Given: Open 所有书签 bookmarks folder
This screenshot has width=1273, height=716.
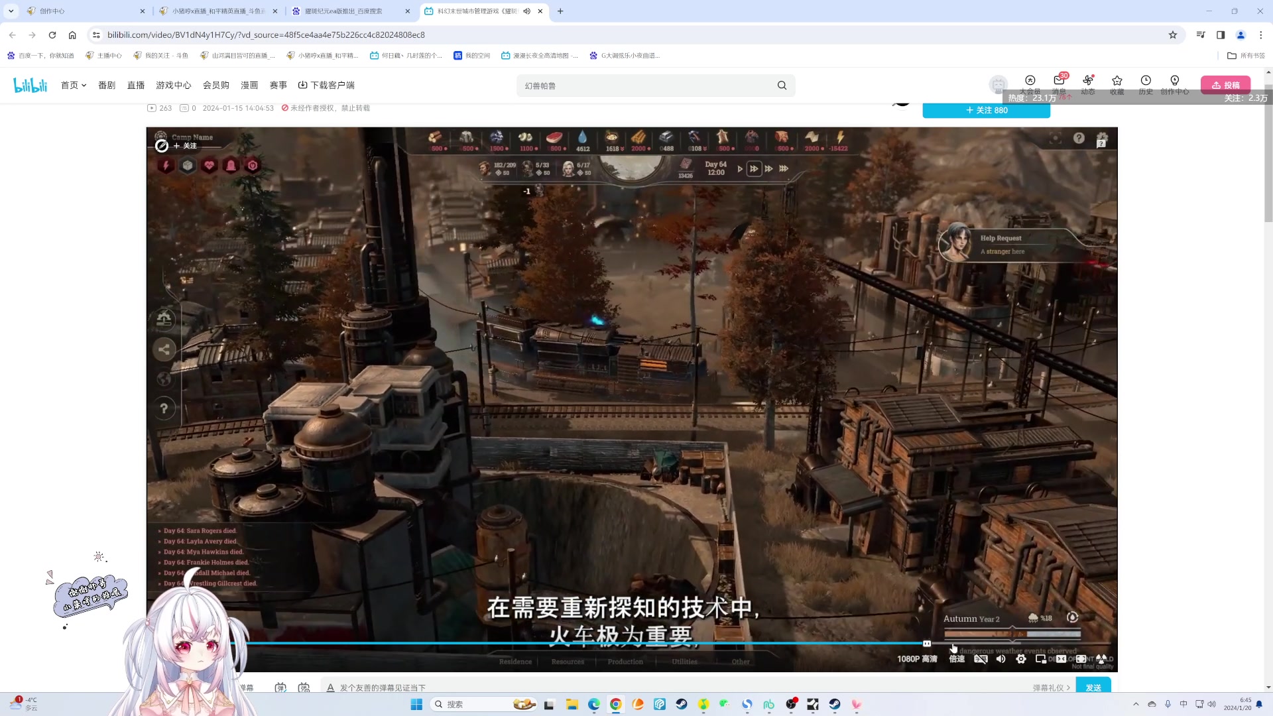Looking at the screenshot, I should pyautogui.click(x=1246, y=56).
